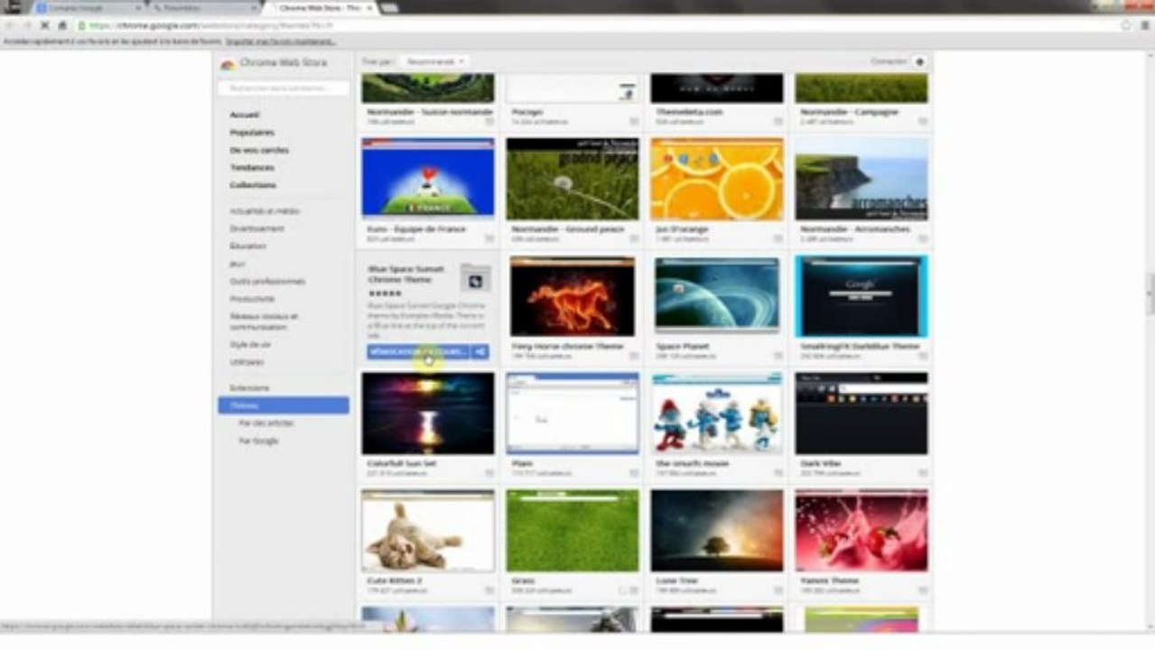Open the Cute Kitten 2 theme thumbnail
1155x650 pixels.
[x=428, y=531]
